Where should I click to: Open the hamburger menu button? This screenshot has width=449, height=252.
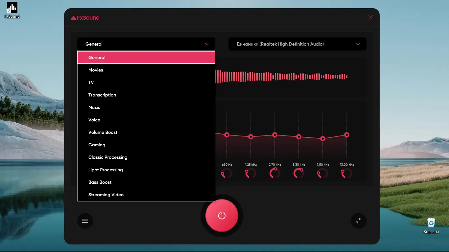click(x=85, y=221)
